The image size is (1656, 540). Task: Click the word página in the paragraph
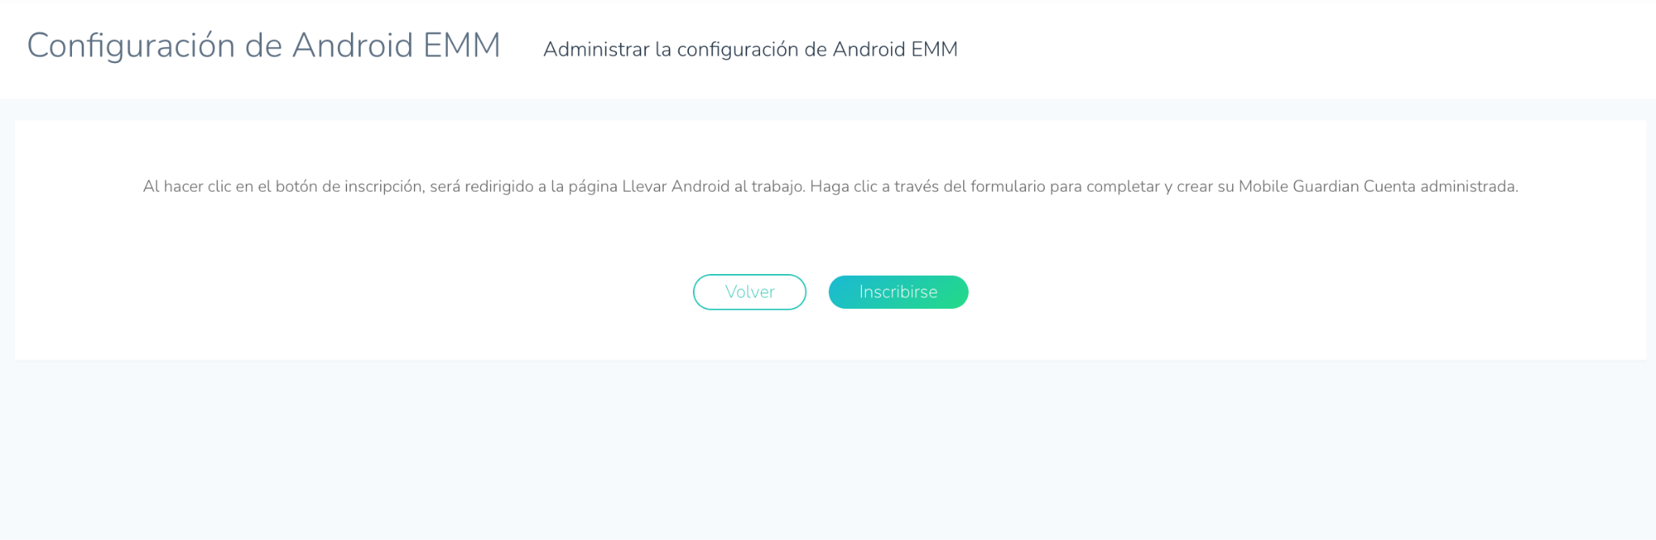(x=593, y=187)
